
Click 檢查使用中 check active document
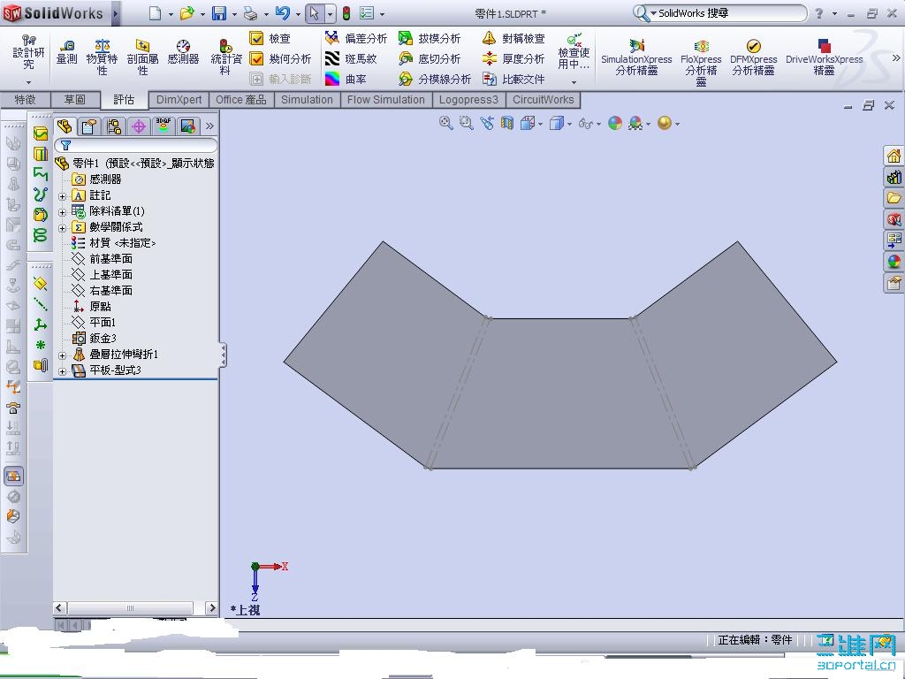pyautogui.click(x=574, y=57)
